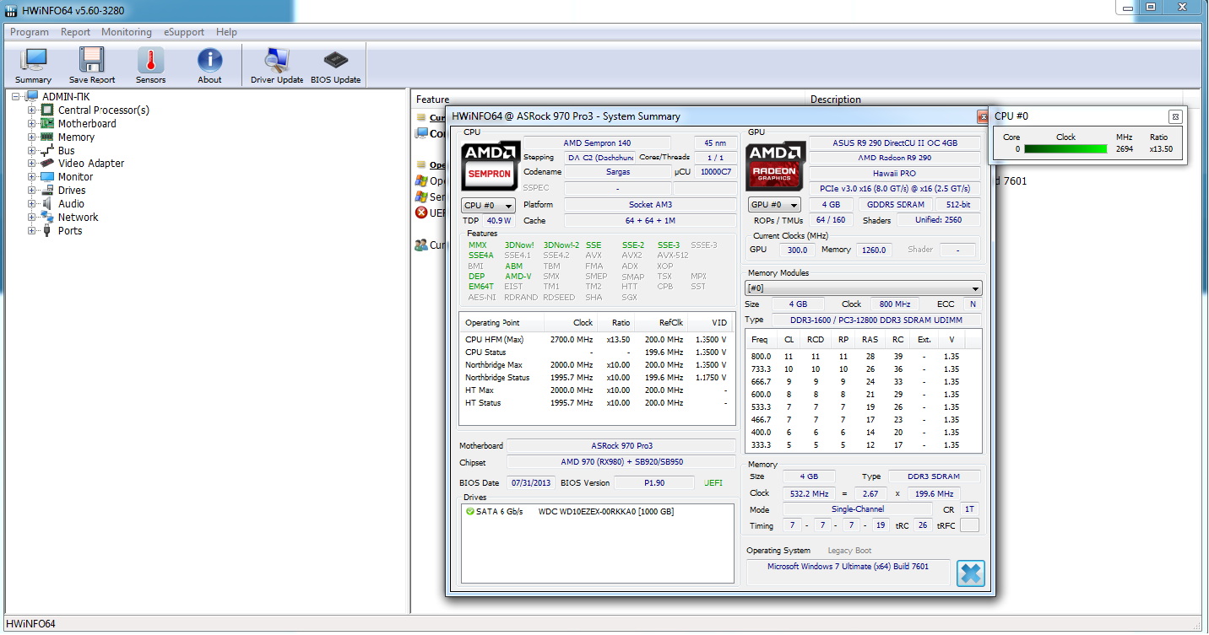Viewport: 1209px width, 635px height.
Task: Close the CPU #0 clock popup
Action: pyautogui.click(x=1174, y=116)
